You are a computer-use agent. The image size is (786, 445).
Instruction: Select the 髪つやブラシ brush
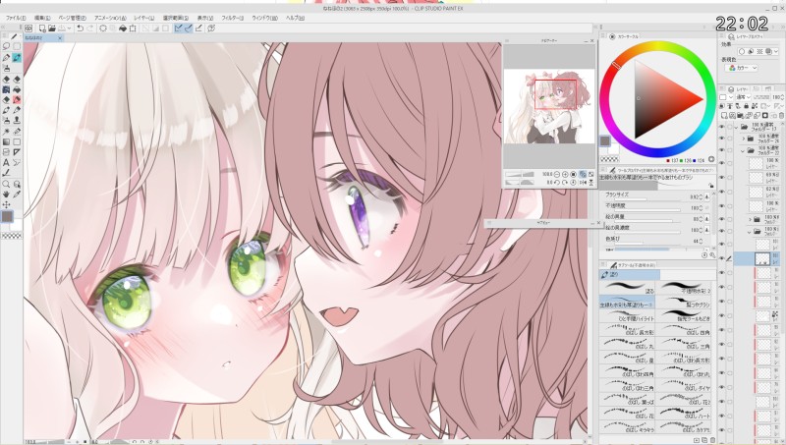tap(685, 302)
